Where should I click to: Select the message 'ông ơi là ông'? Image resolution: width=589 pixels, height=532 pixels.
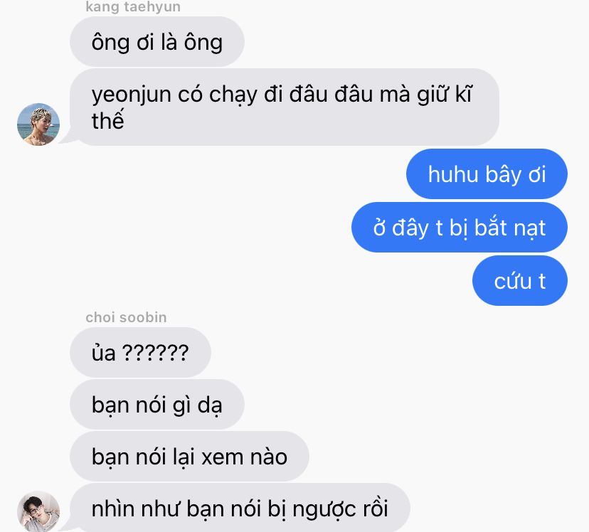click(x=157, y=42)
